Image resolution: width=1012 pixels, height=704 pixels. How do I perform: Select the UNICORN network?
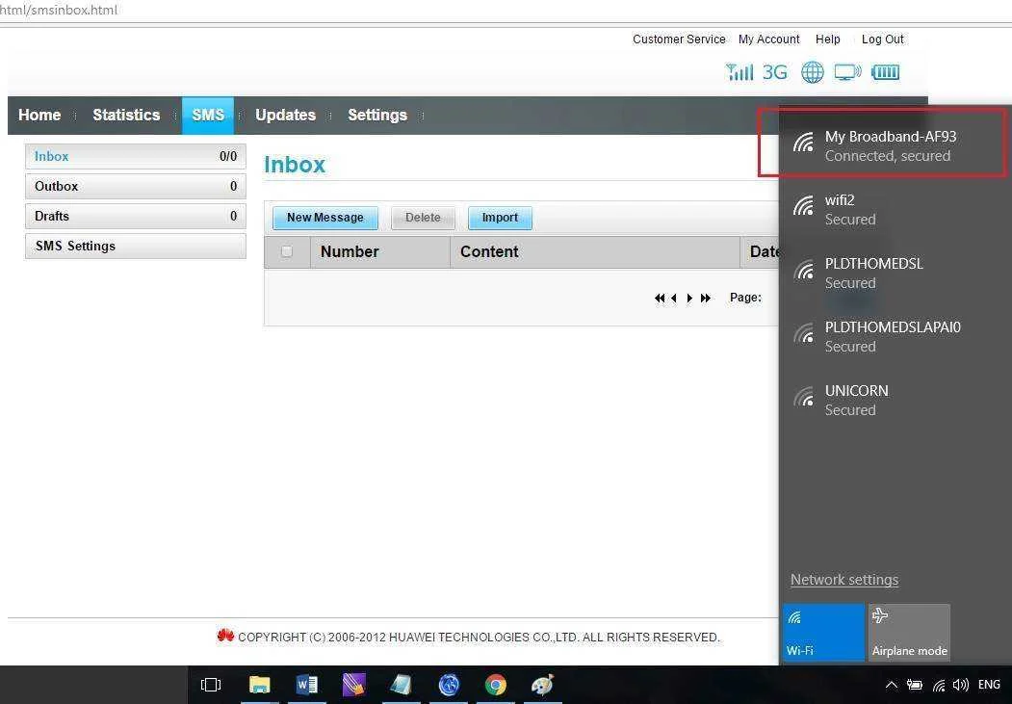click(x=895, y=400)
